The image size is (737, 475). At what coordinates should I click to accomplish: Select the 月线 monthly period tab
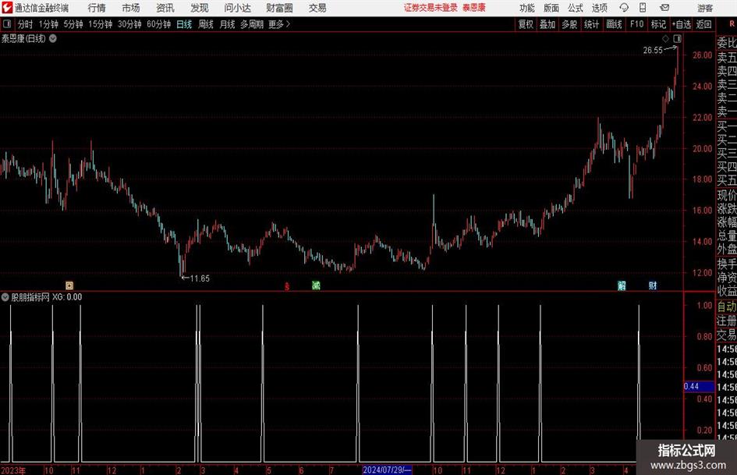click(x=228, y=24)
